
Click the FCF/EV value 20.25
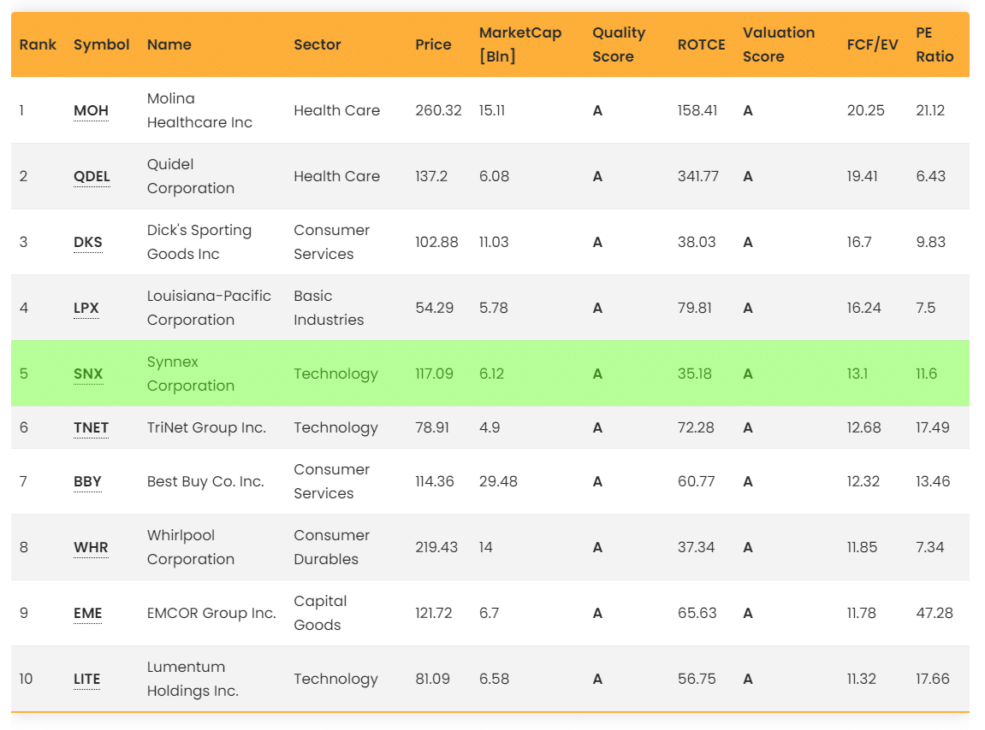[x=866, y=110]
